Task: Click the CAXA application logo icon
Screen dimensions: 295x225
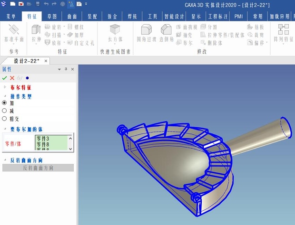Action: coord(3,4)
